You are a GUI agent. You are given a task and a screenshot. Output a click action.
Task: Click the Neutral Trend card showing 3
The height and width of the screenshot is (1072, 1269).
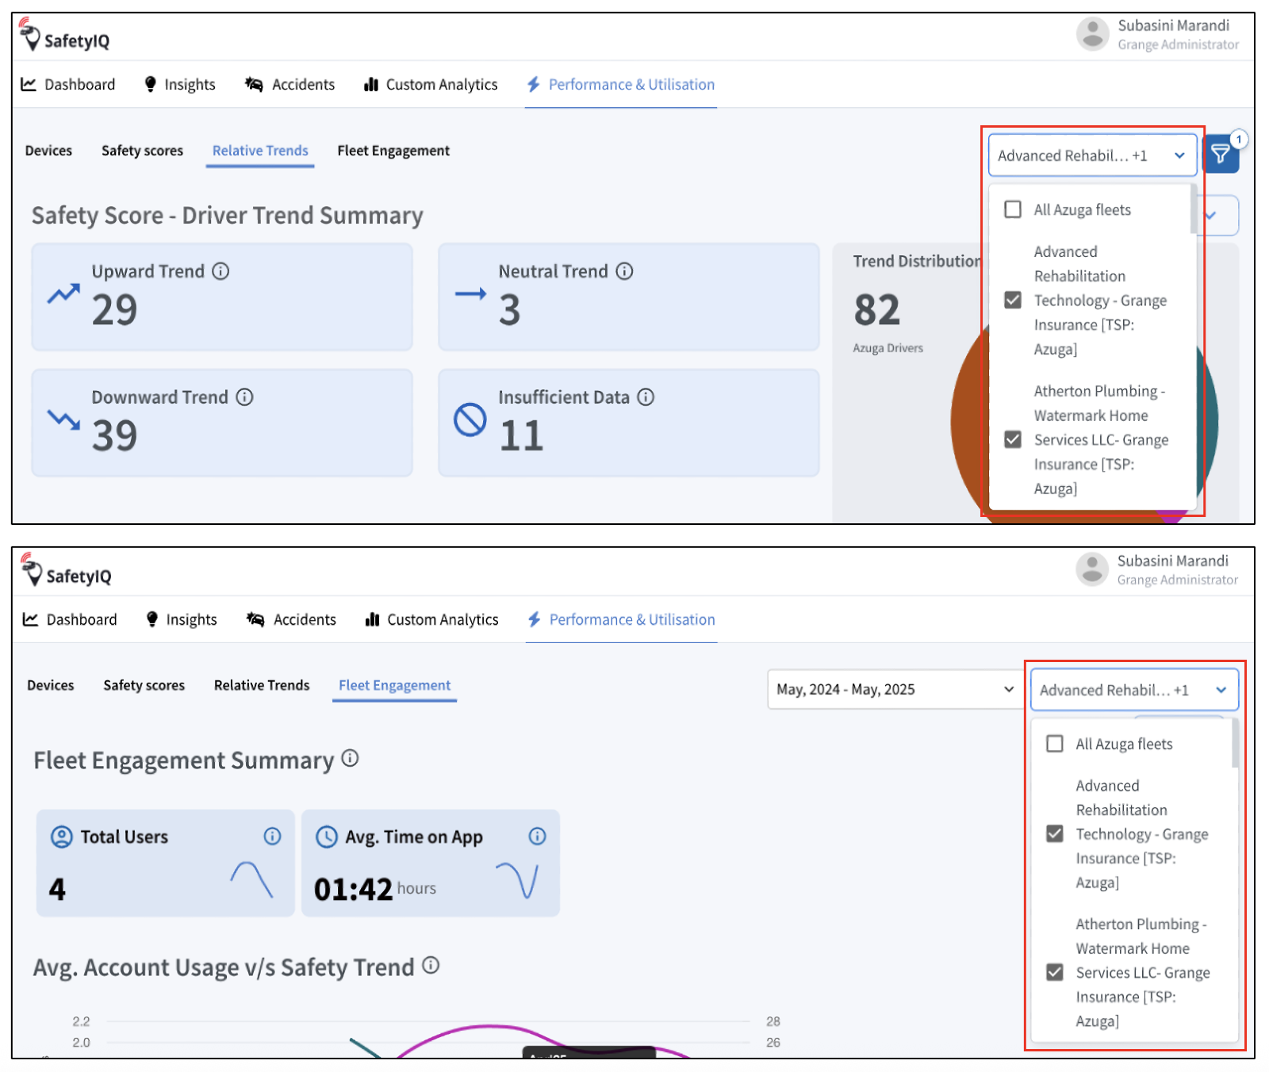click(629, 297)
